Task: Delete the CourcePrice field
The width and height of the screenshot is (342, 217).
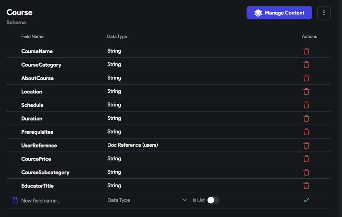Action: click(306, 159)
